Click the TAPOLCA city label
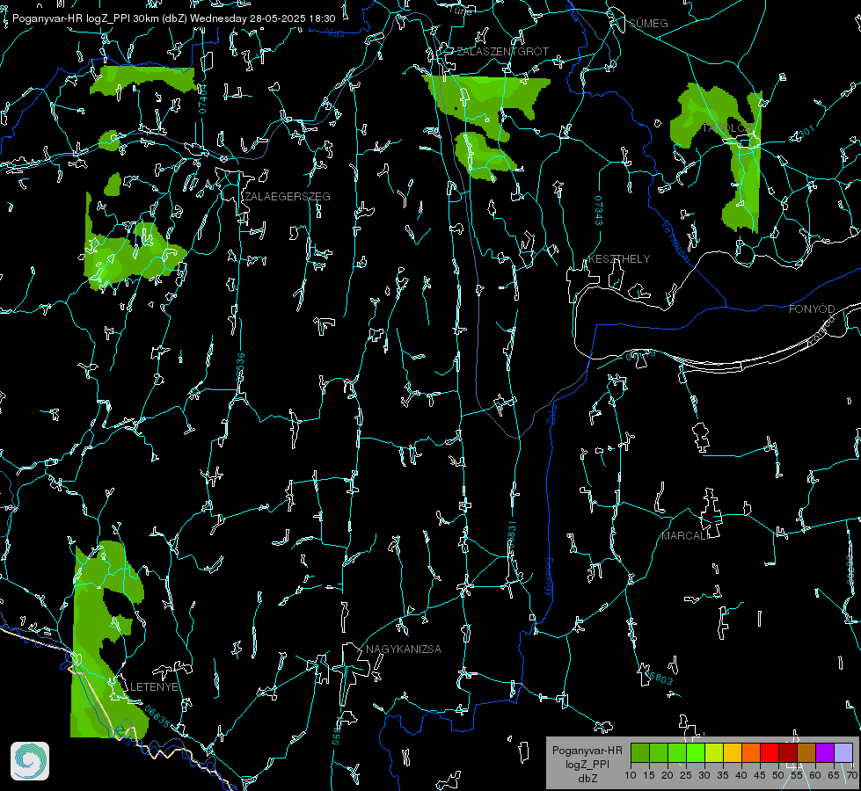The image size is (861, 791). [727, 128]
